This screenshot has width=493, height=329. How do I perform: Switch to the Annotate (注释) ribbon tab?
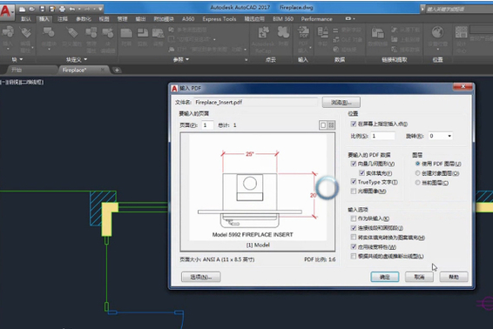(63, 19)
